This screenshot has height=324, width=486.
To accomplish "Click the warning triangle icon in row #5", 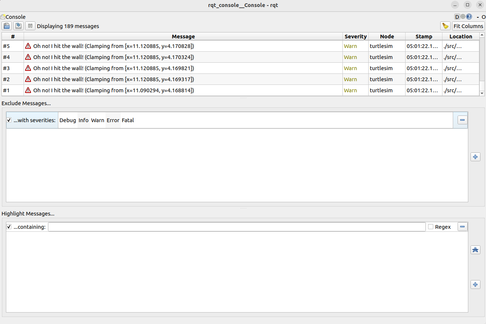I will click(28, 46).
